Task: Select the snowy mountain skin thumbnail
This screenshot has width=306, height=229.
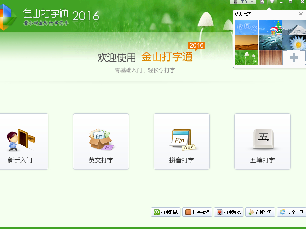Action: point(294,27)
